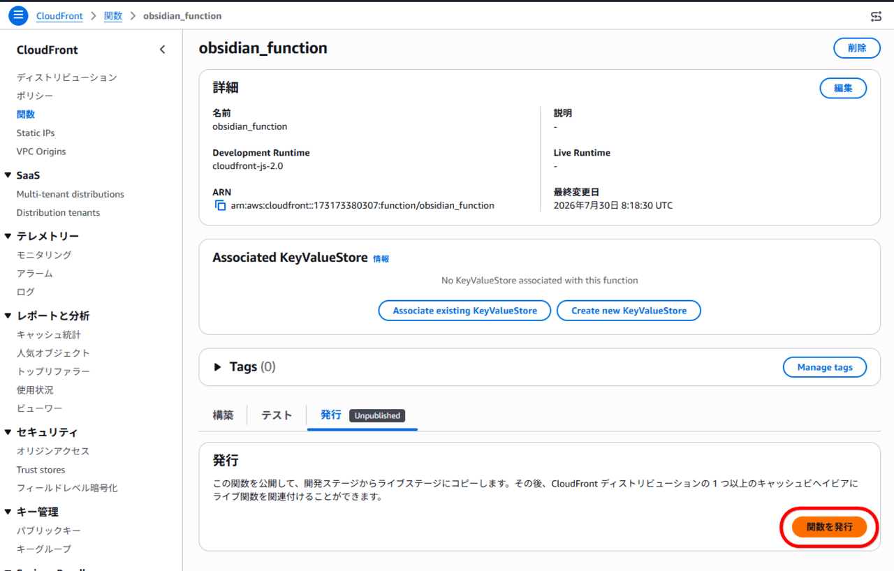
Task: Open ビューワー report
Action: pyautogui.click(x=40, y=408)
